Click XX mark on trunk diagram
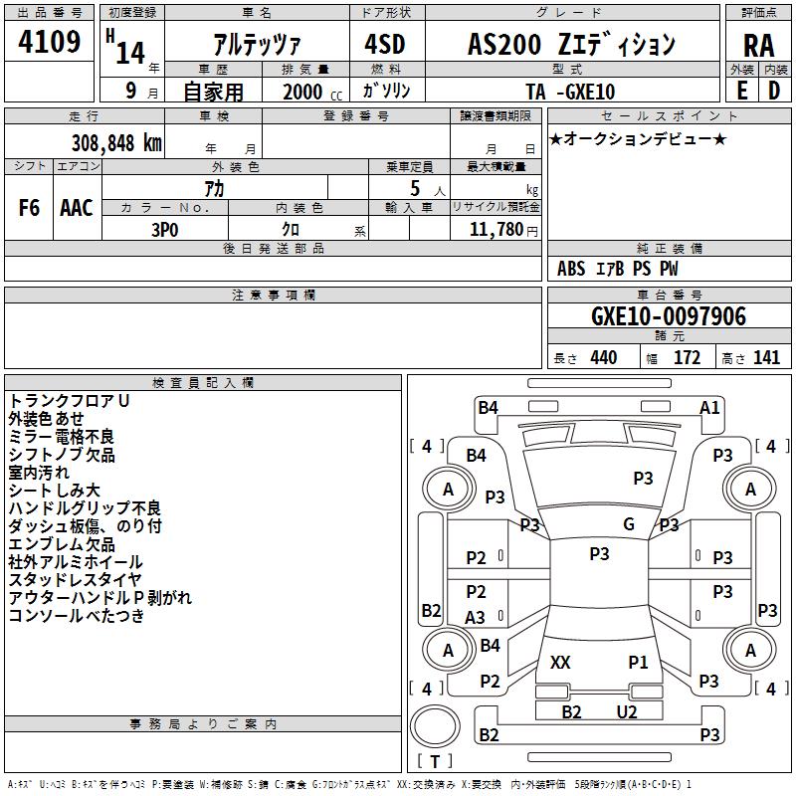The width and height of the screenshot is (796, 796). click(x=560, y=663)
